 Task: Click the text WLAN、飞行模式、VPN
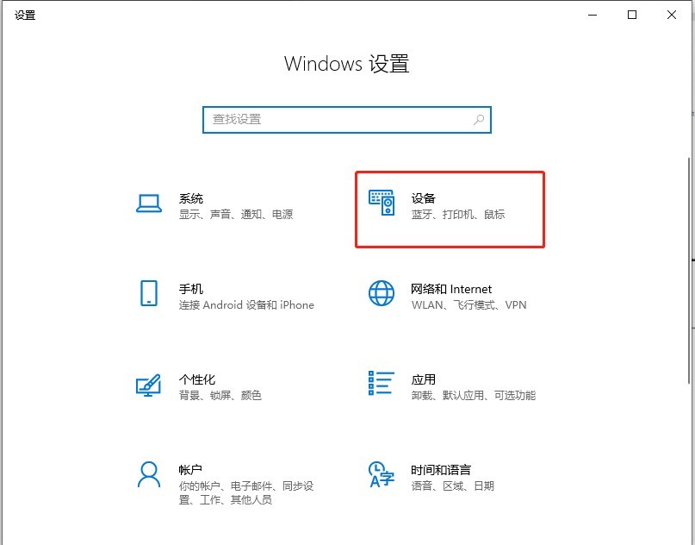[469, 305]
